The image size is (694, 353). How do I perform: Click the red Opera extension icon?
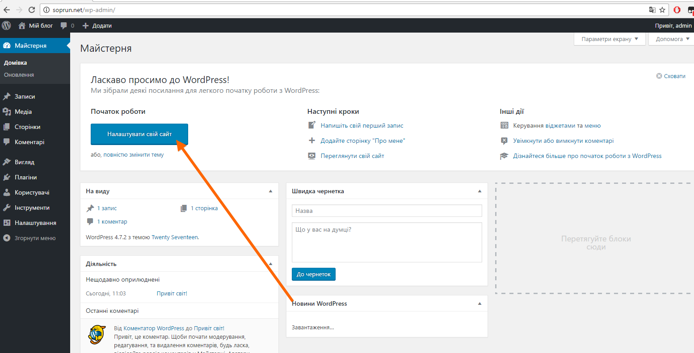click(x=677, y=9)
